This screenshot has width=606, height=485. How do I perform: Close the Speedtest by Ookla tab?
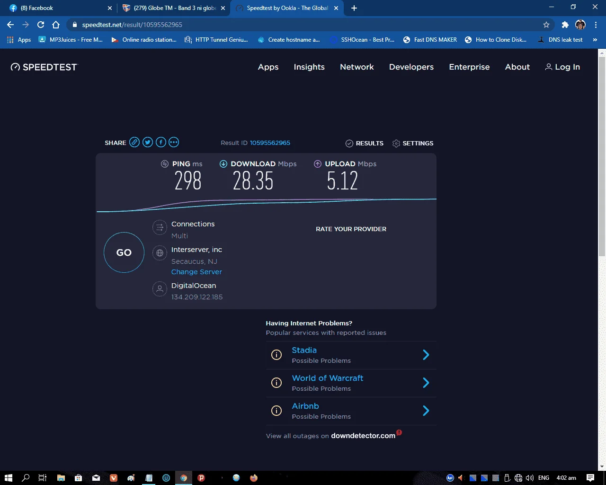pyautogui.click(x=336, y=8)
